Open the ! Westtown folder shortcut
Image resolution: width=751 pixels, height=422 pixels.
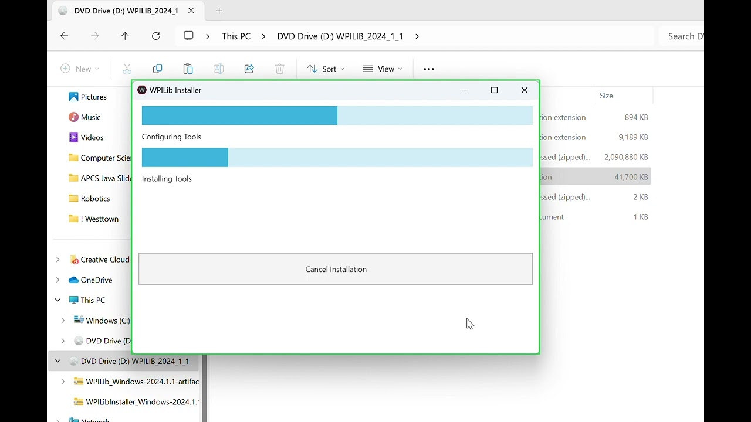[93, 219]
